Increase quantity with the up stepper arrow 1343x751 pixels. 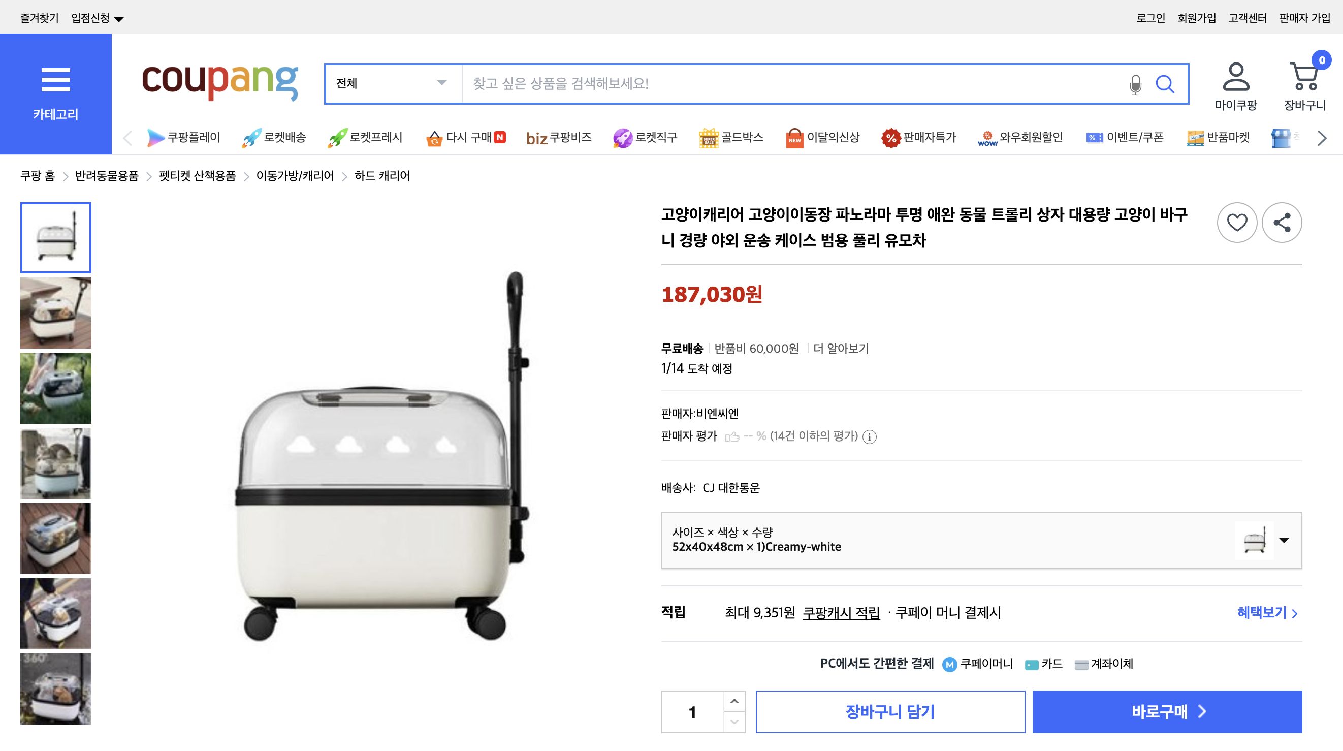point(734,702)
